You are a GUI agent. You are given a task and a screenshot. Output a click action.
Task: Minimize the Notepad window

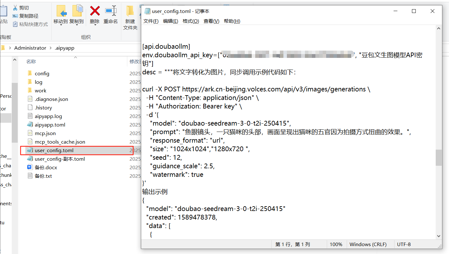pos(395,11)
